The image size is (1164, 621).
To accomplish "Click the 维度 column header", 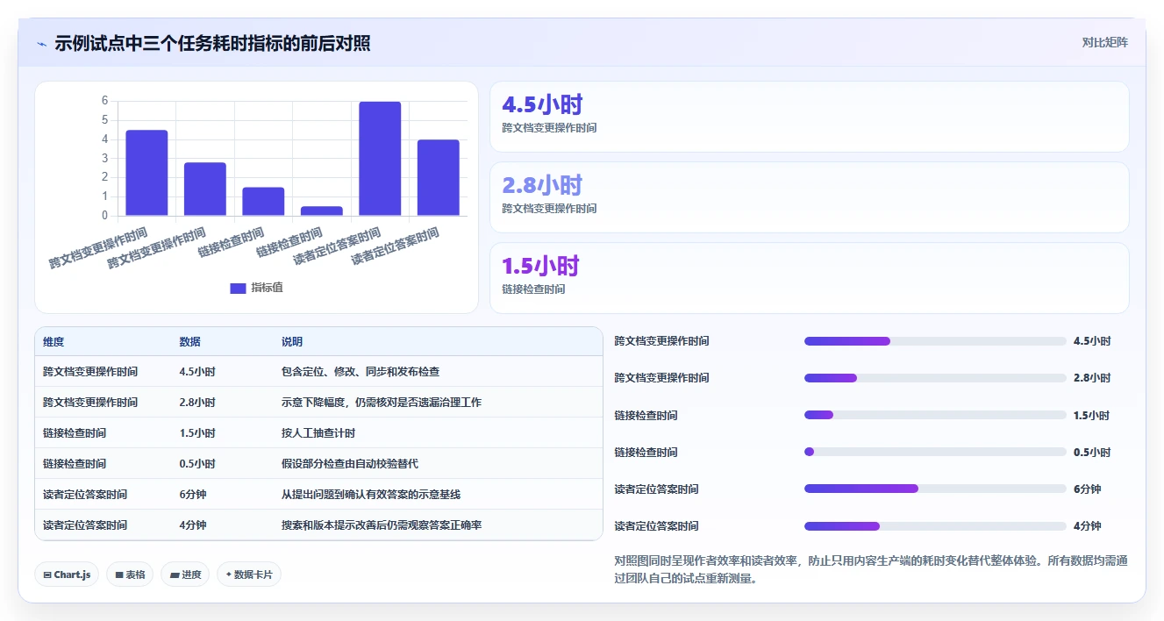I will tap(54, 342).
